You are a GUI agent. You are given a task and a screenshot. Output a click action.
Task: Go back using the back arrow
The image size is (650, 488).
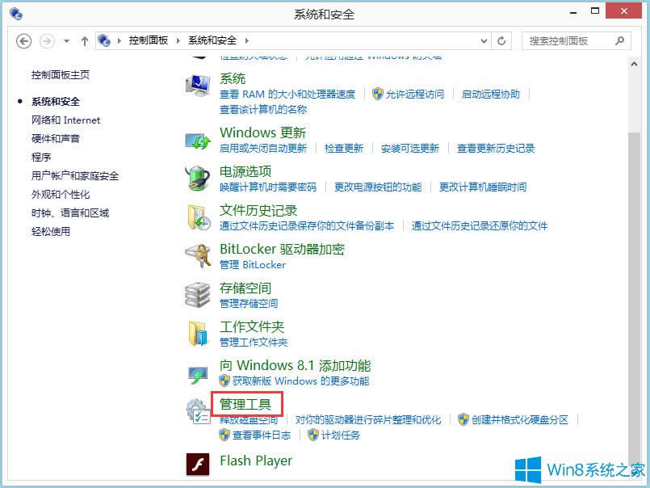point(23,40)
